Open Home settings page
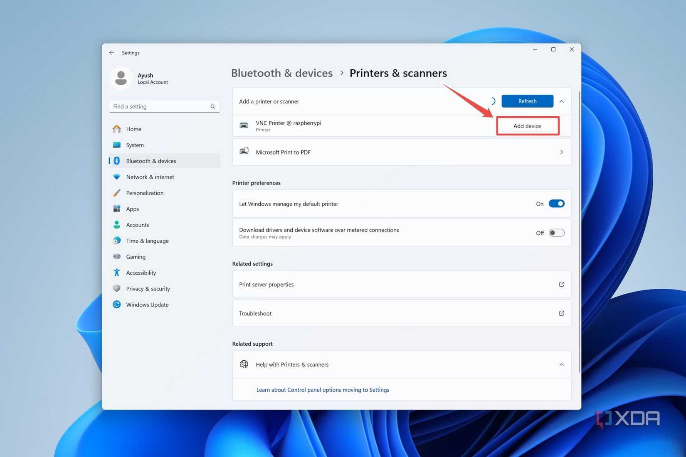686x457 pixels. click(x=165, y=129)
